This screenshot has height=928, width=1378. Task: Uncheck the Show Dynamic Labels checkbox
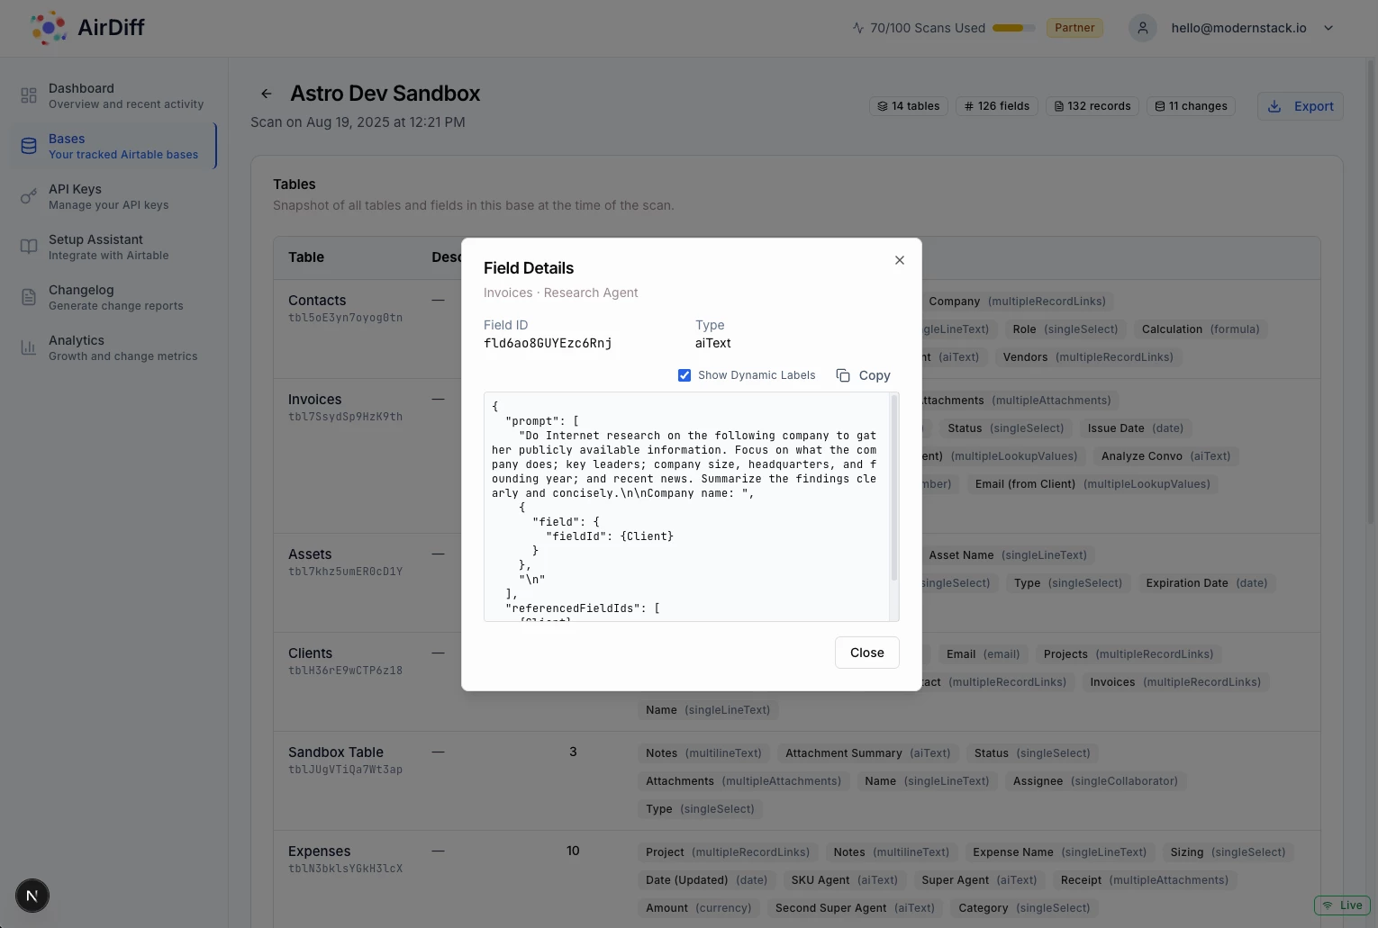(x=684, y=375)
